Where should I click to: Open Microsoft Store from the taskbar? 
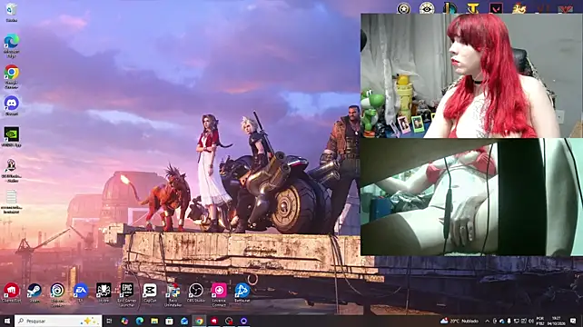coord(169,321)
